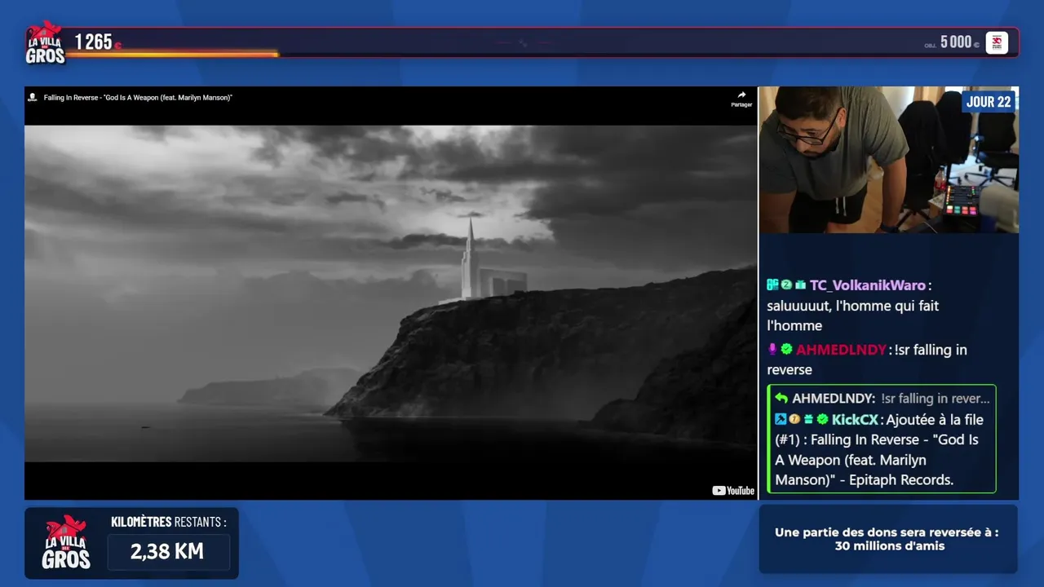Click the JOUR 22 badge
This screenshot has height=587, width=1044.
coord(989,102)
